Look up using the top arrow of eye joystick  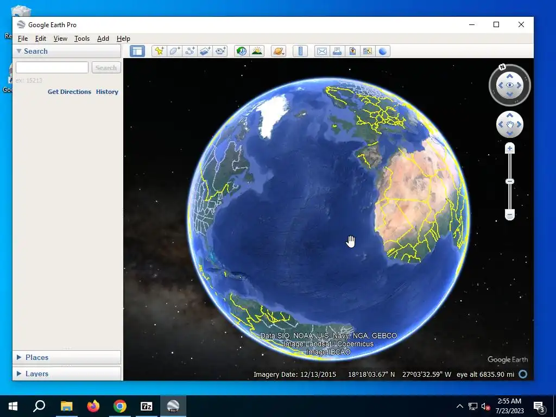(x=509, y=76)
